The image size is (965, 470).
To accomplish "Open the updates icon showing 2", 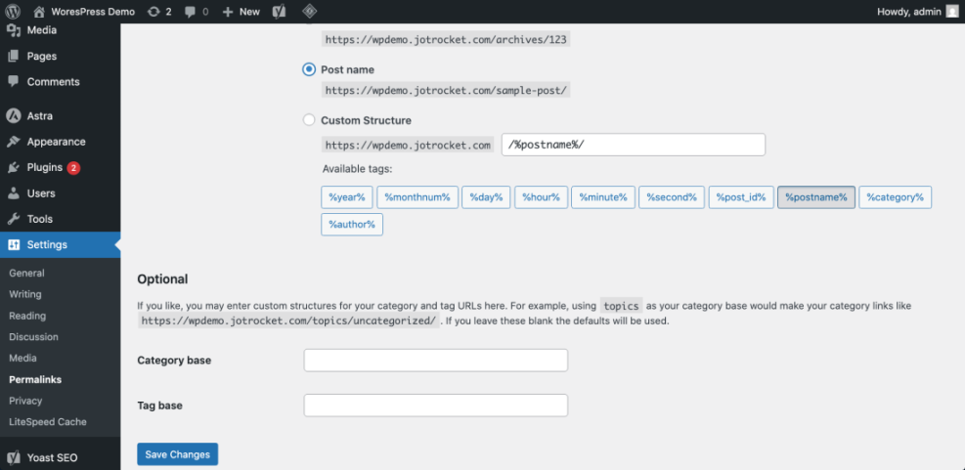I will (x=154, y=12).
